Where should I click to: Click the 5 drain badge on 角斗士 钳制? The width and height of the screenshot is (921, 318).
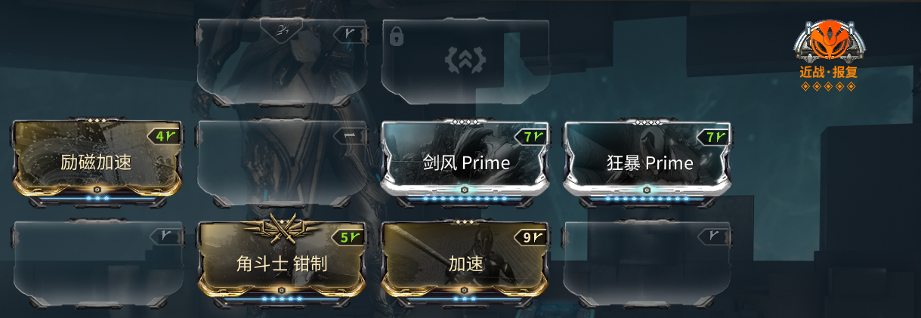[x=348, y=237]
